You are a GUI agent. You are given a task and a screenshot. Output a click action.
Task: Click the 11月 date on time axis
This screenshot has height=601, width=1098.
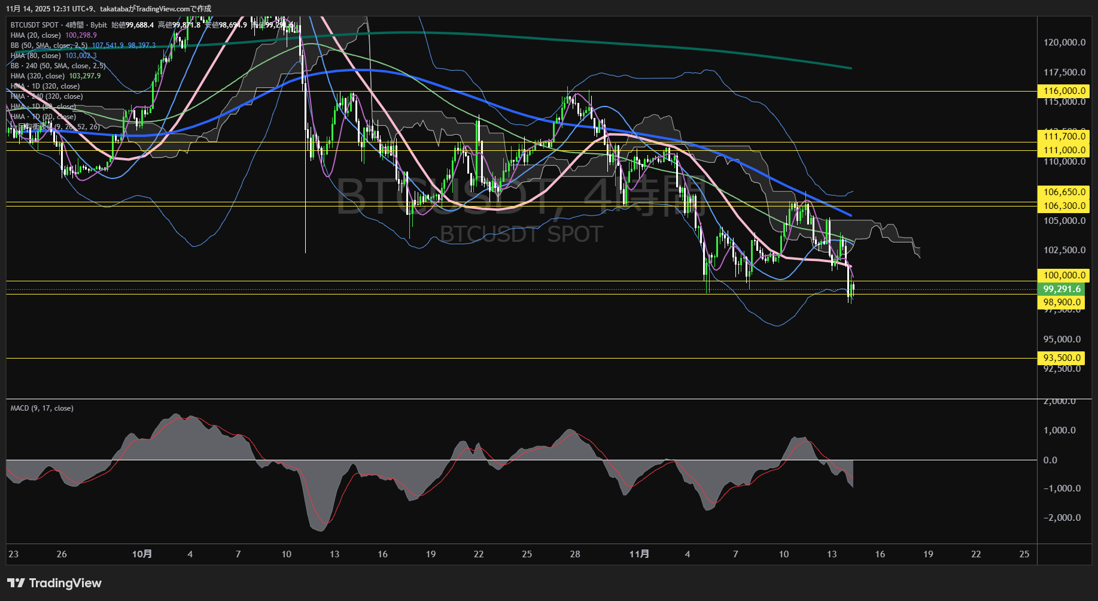click(639, 554)
